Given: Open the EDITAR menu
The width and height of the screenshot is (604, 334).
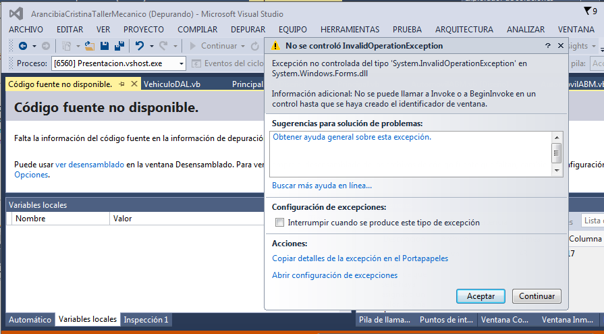Looking at the screenshot, I should tap(70, 29).
